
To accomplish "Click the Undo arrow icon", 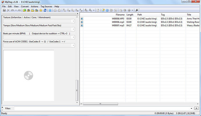I will click(13, 10).
